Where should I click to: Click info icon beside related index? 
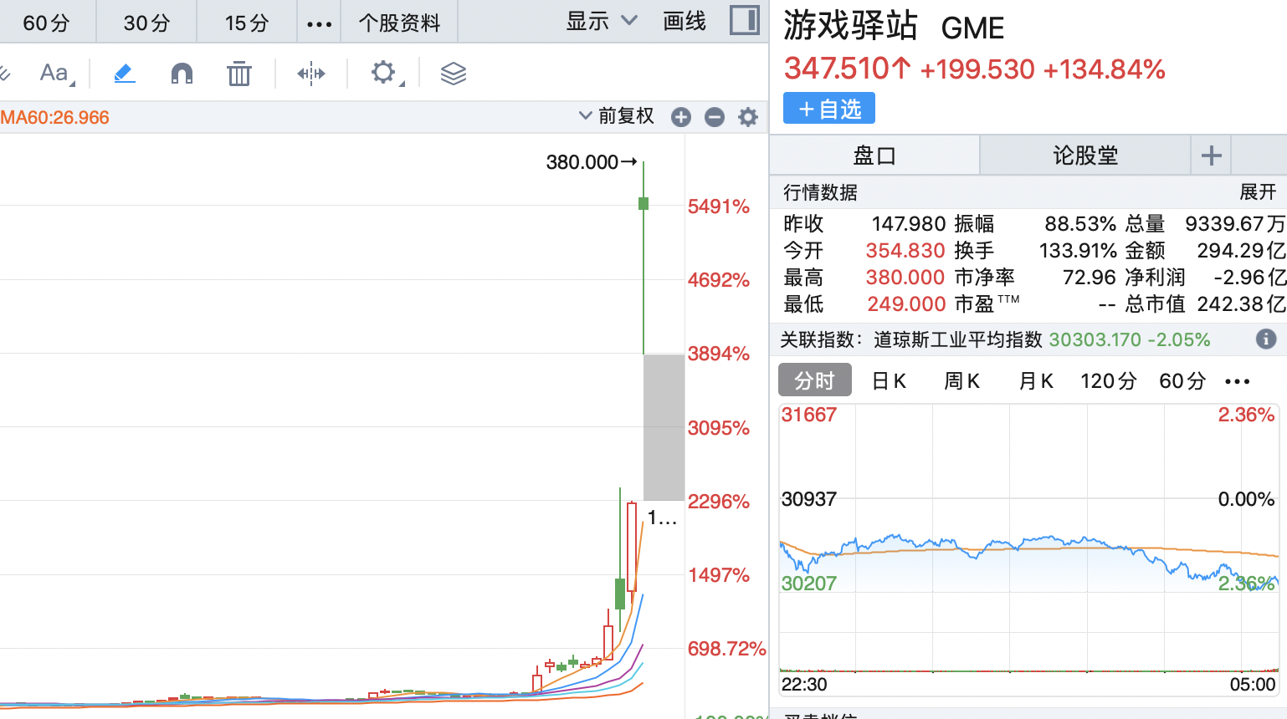pyautogui.click(x=1266, y=339)
